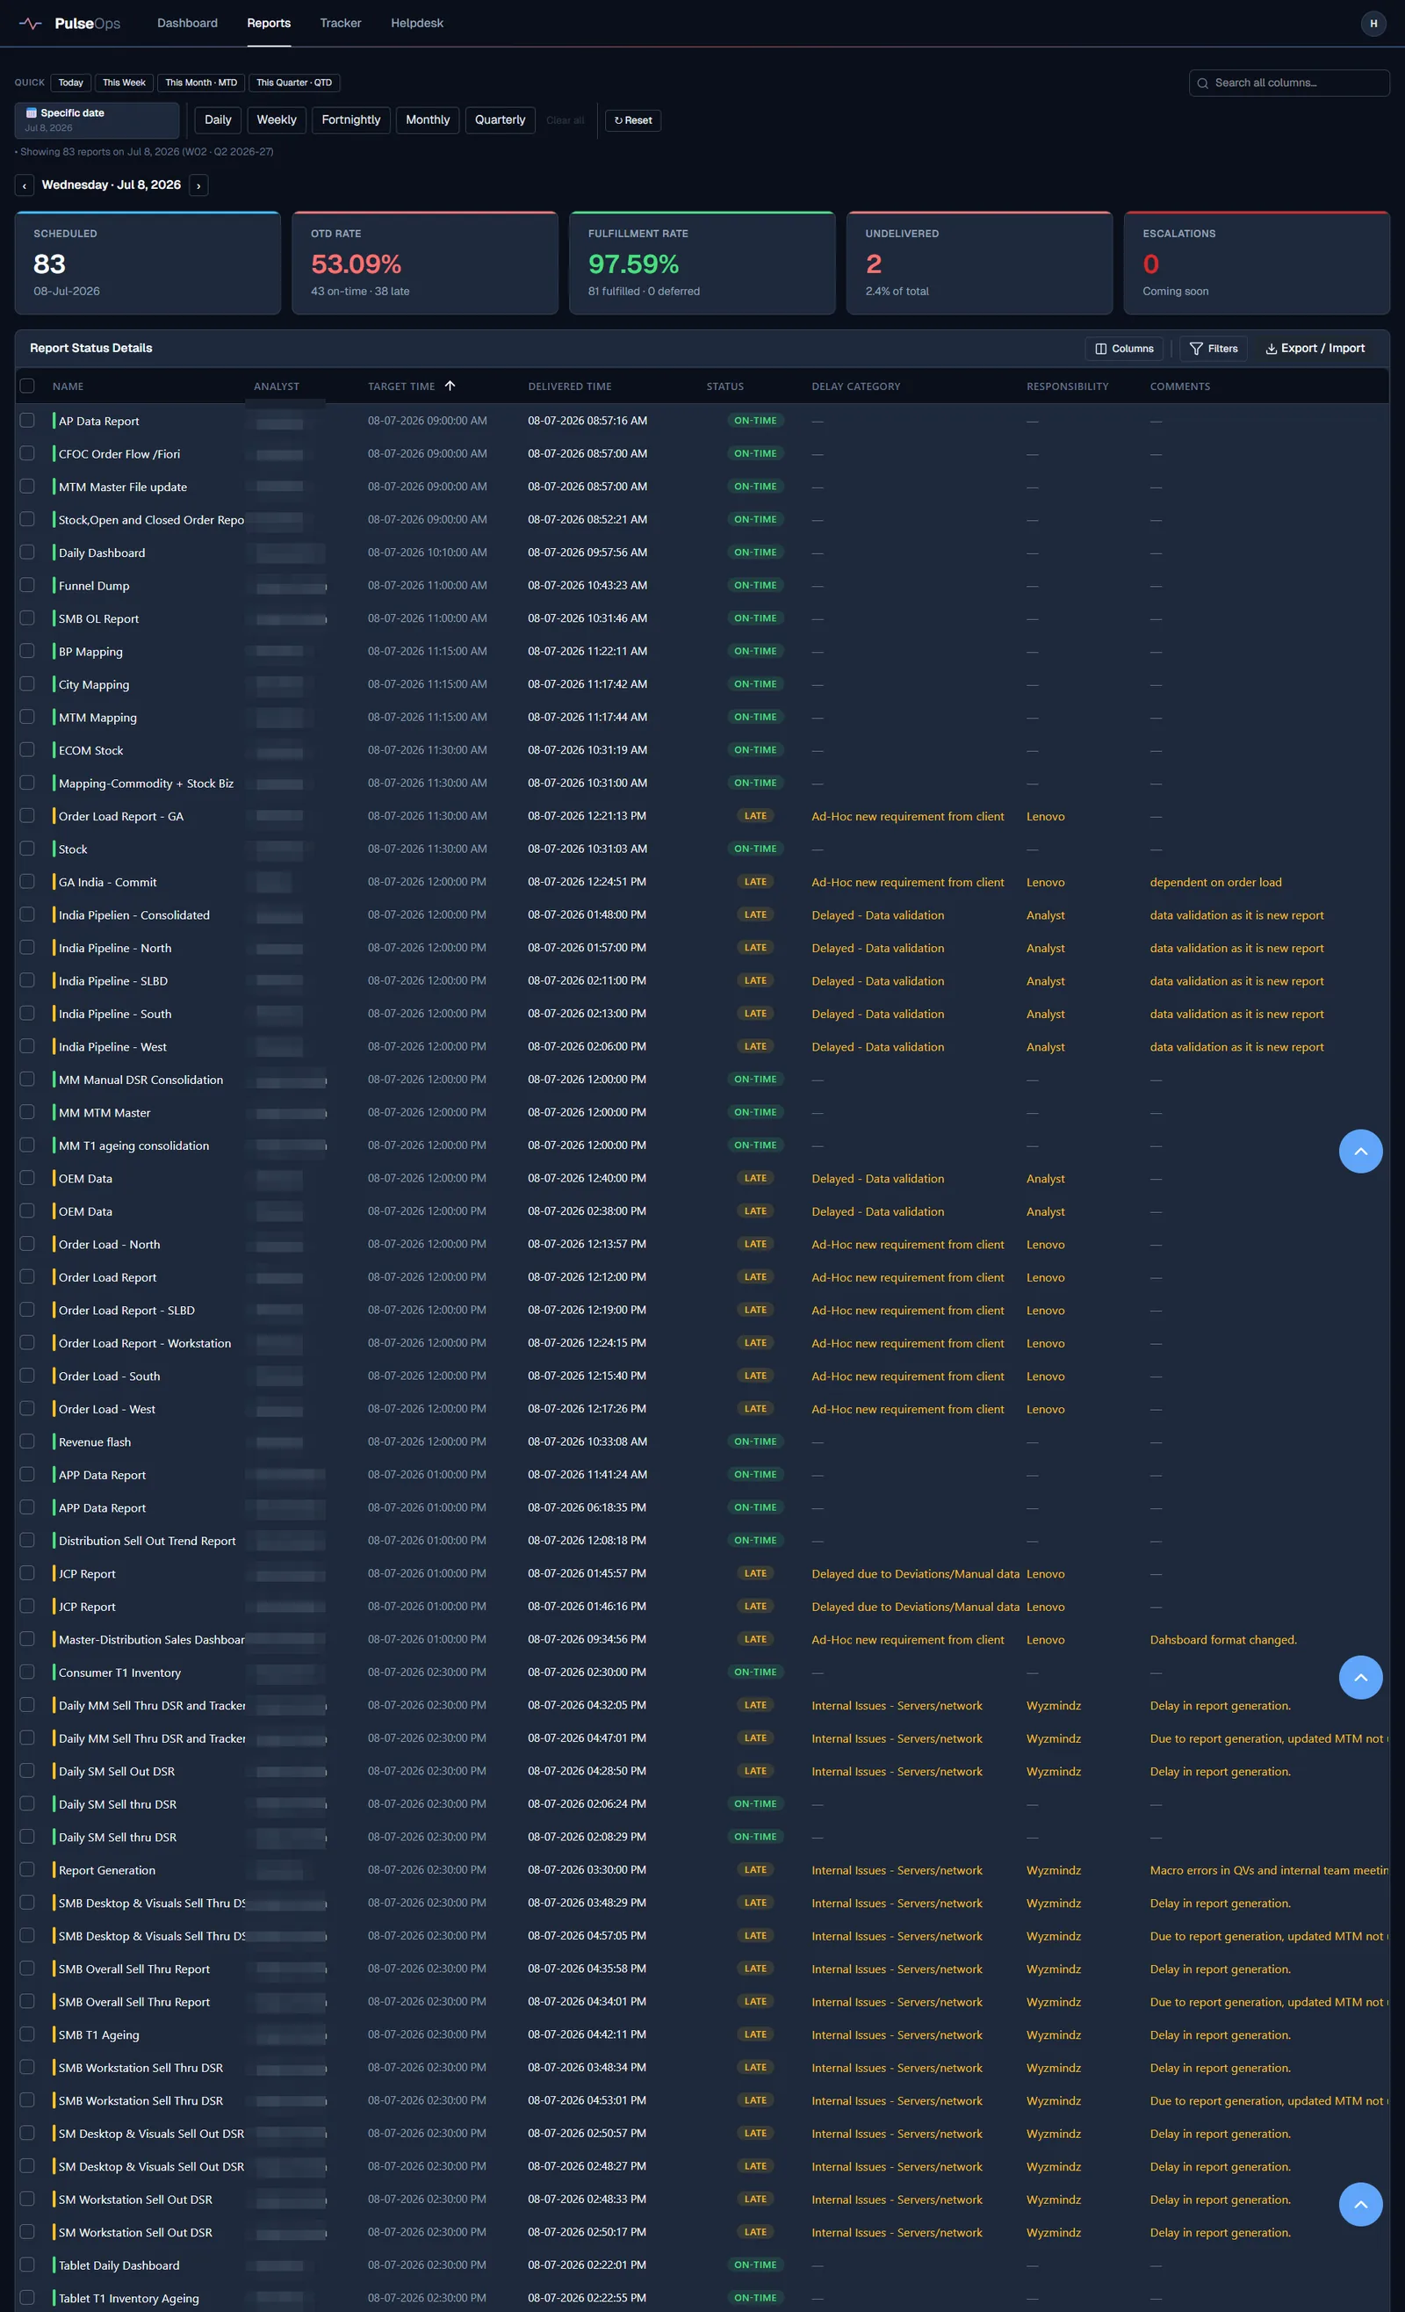Click the ON-TIME badge on BP Mapping

pyautogui.click(x=755, y=651)
